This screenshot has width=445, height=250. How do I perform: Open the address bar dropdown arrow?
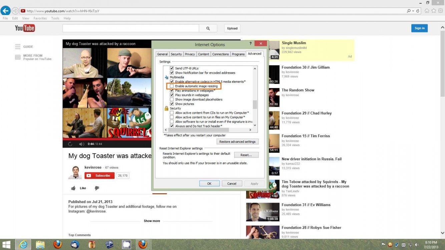(x=413, y=11)
